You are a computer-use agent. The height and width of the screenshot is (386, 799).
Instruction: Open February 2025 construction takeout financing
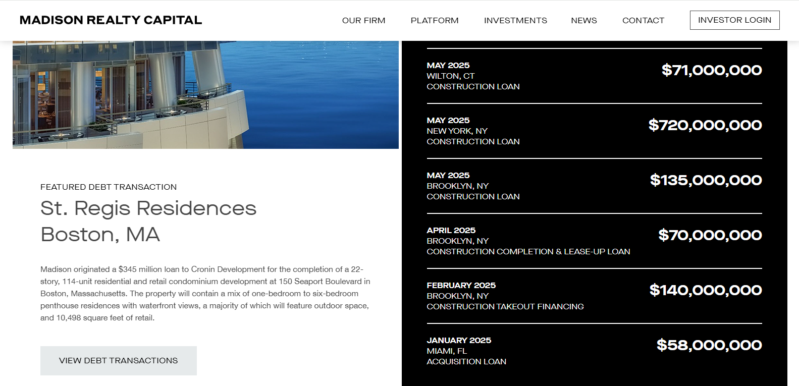pos(594,296)
